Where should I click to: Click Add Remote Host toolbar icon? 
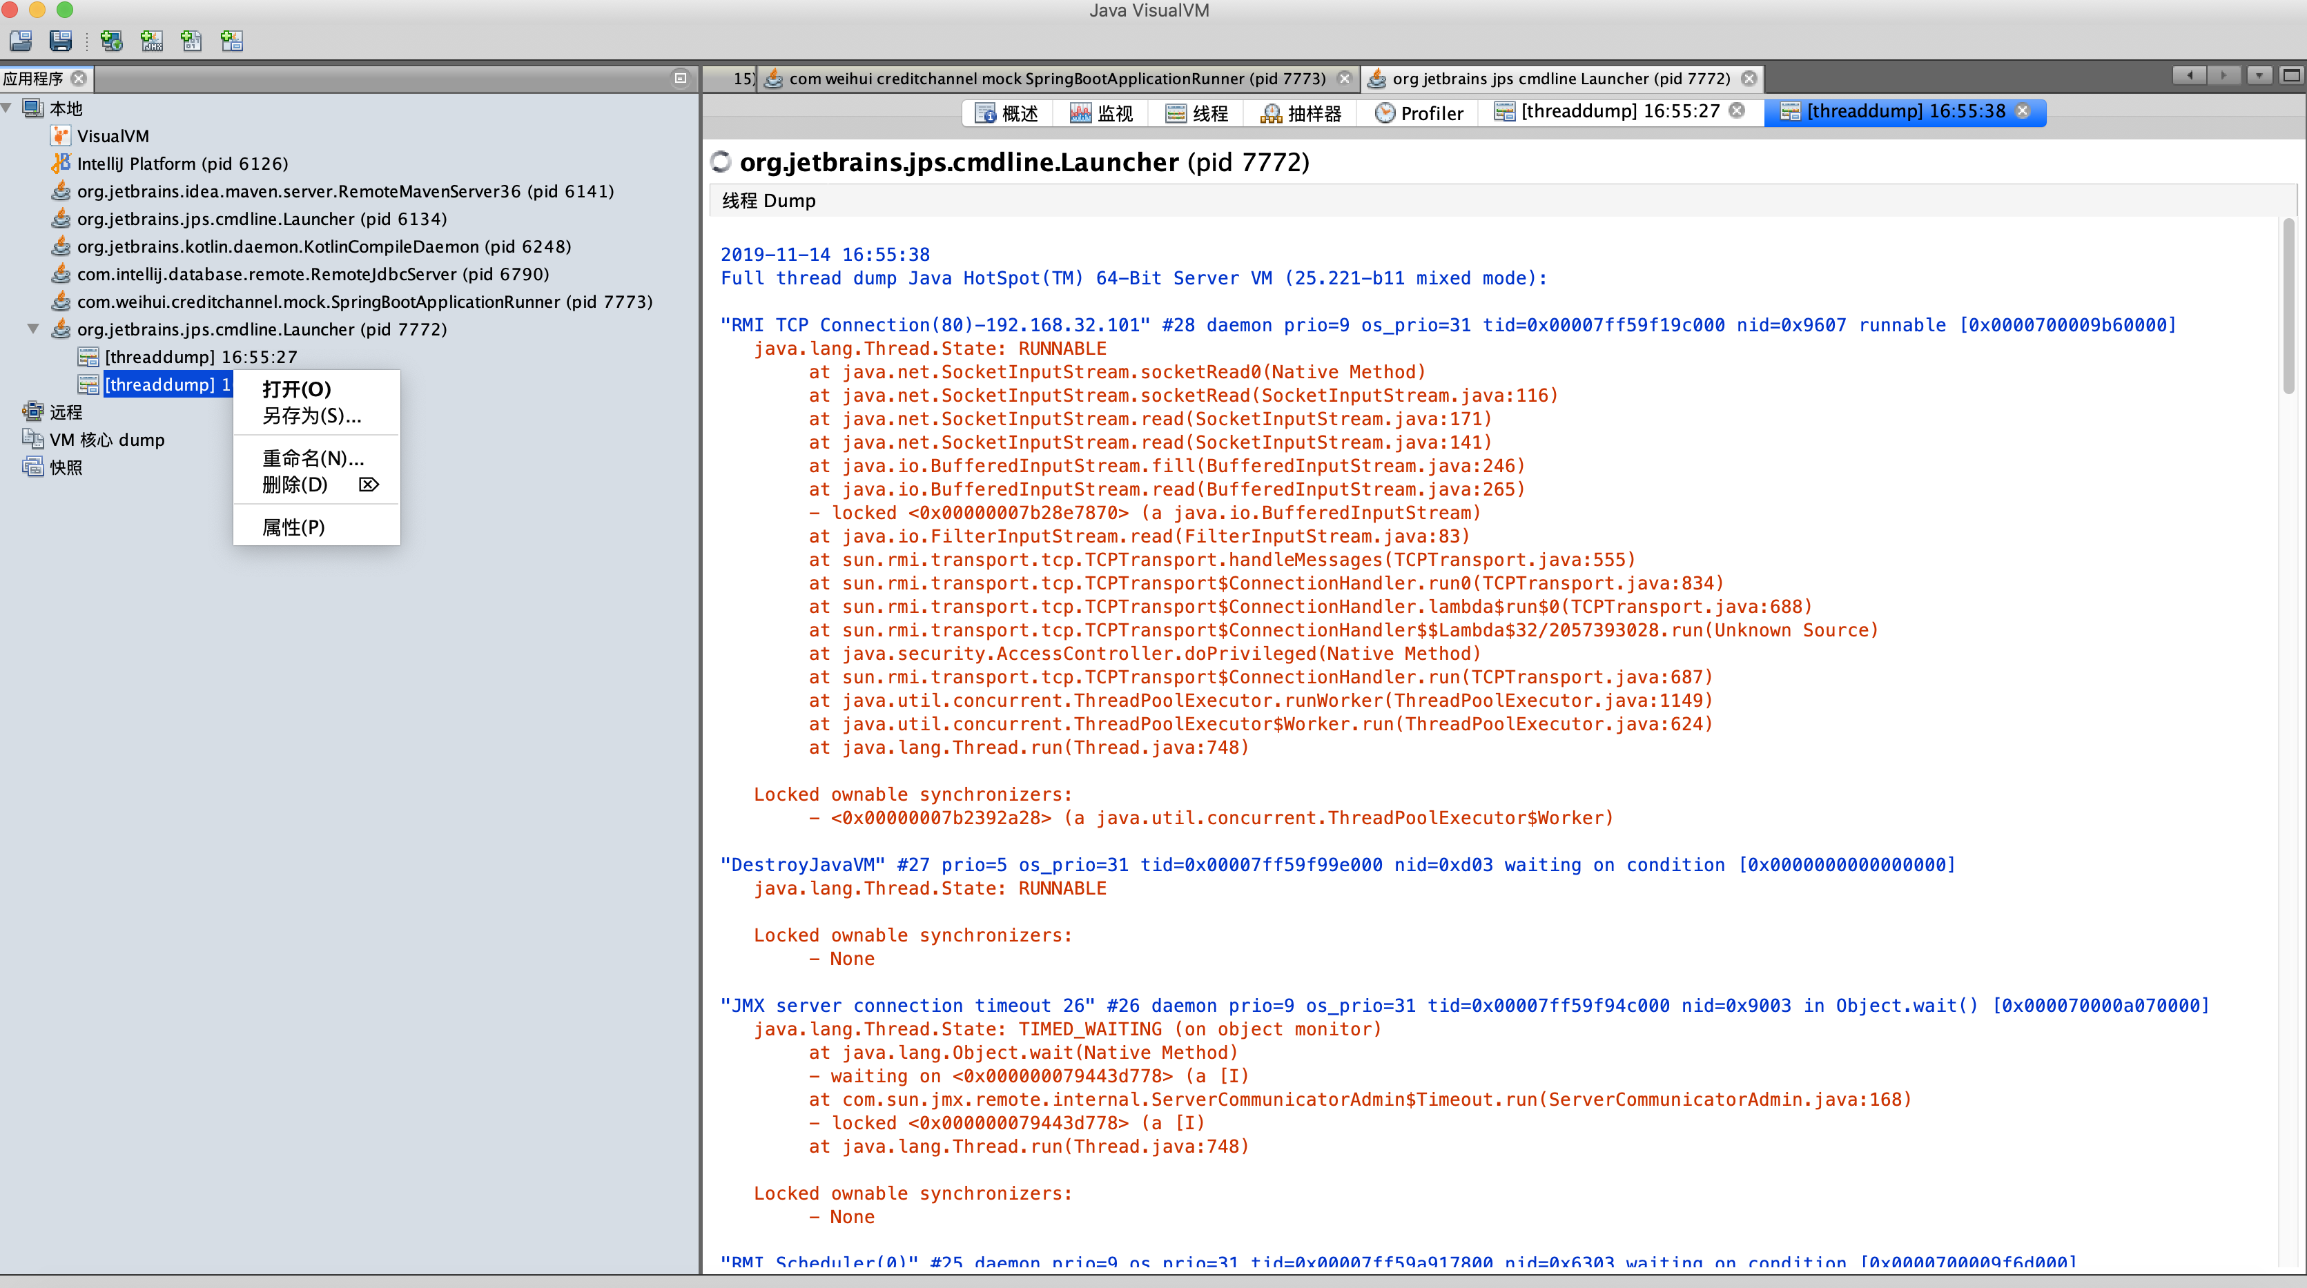point(111,40)
